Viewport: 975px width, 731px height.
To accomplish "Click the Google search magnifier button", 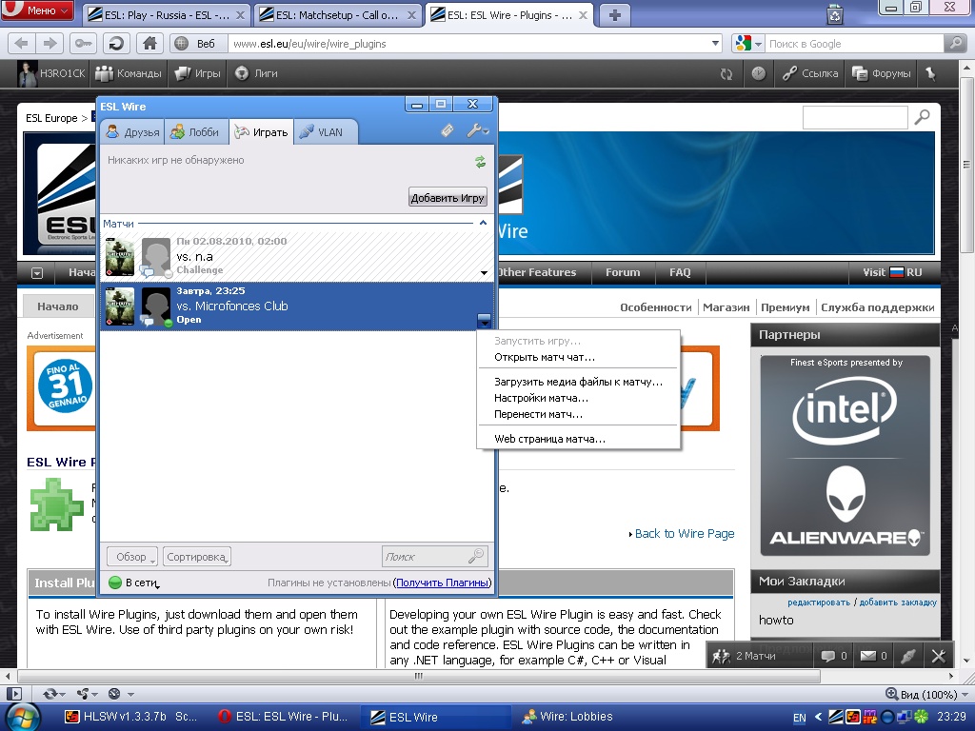I will click(x=954, y=44).
